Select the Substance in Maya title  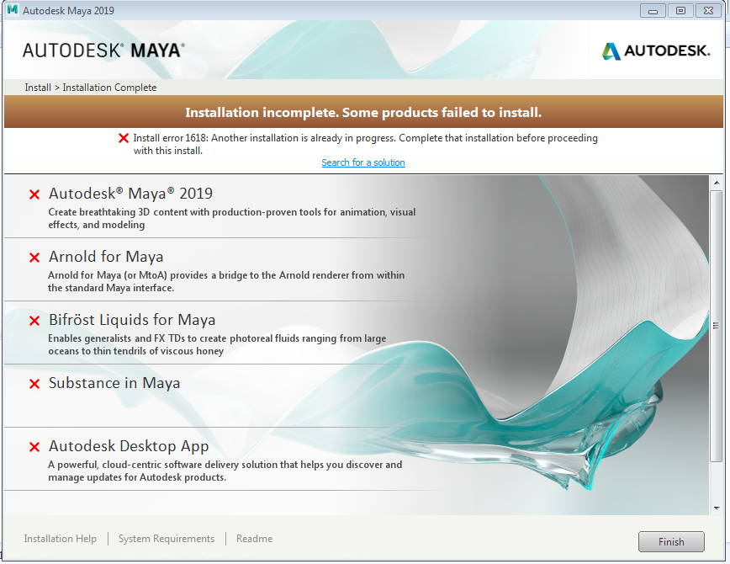pos(114,383)
